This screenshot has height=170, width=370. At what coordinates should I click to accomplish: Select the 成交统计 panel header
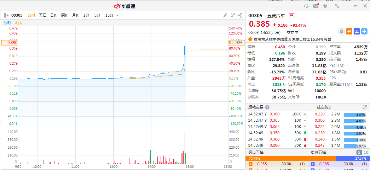click(x=324, y=107)
